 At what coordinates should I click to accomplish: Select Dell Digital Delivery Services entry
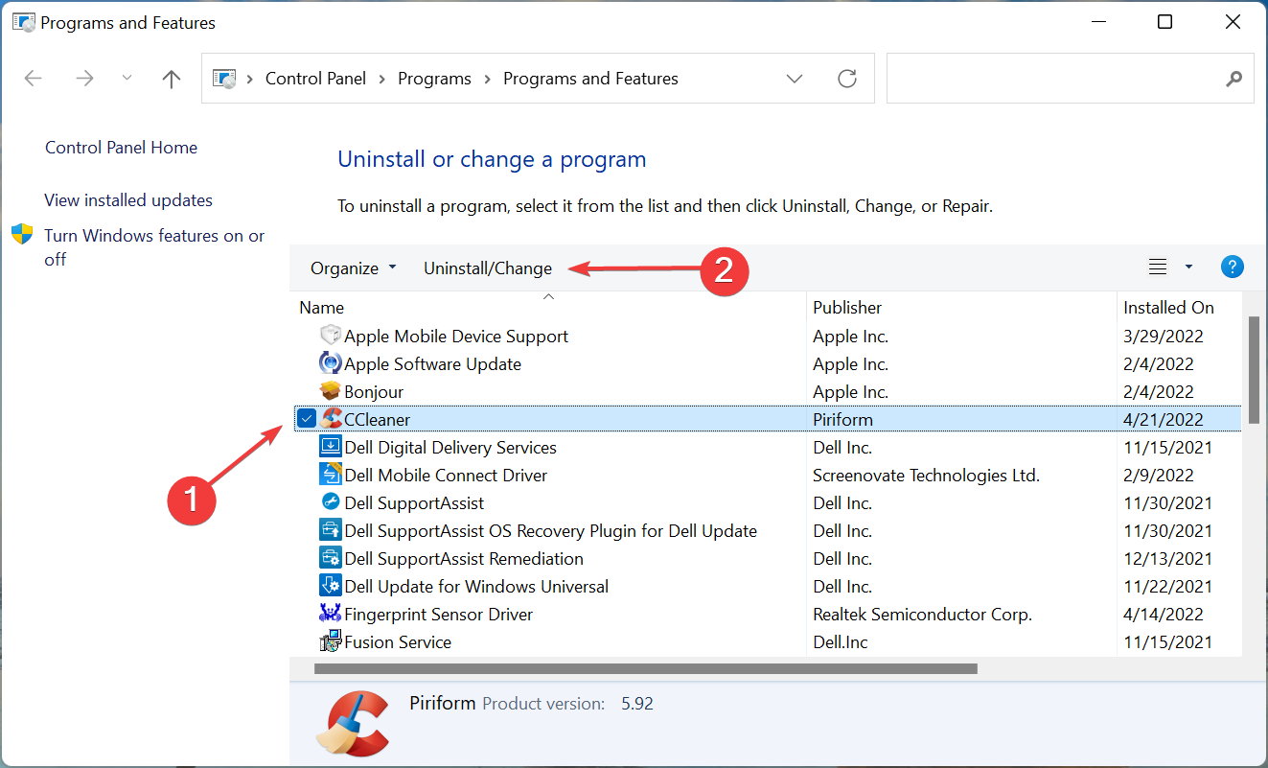(450, 448)
